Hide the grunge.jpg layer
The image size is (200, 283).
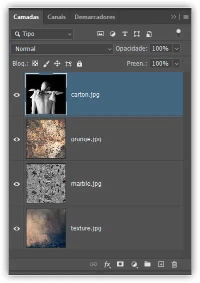coord(17,139)
